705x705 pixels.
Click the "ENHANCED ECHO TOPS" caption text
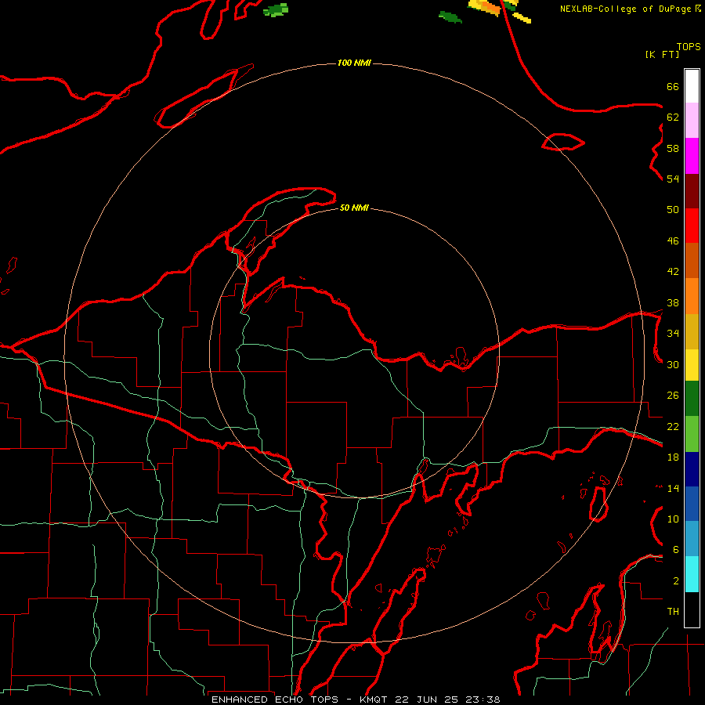pyautogui.click(x=277, y=700)
